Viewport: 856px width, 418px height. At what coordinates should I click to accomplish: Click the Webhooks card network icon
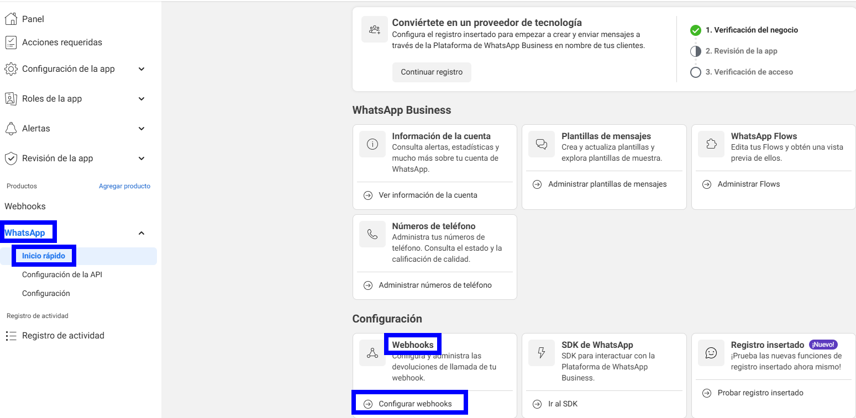372,353
